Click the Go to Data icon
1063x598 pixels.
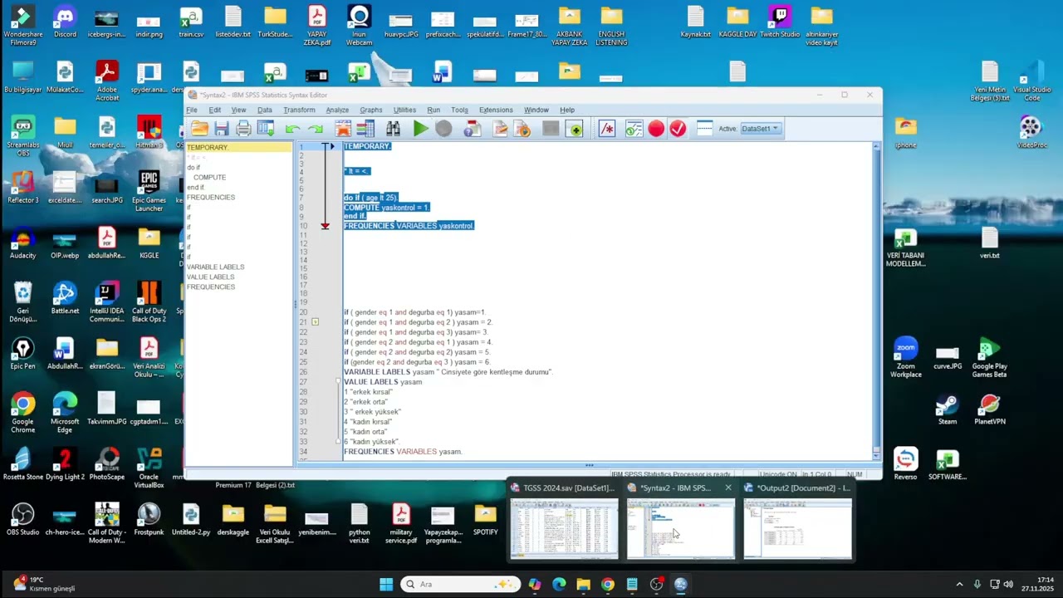[x=343, y=129]
